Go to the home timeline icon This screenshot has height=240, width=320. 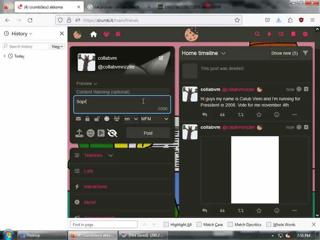(x=93, y=34)
